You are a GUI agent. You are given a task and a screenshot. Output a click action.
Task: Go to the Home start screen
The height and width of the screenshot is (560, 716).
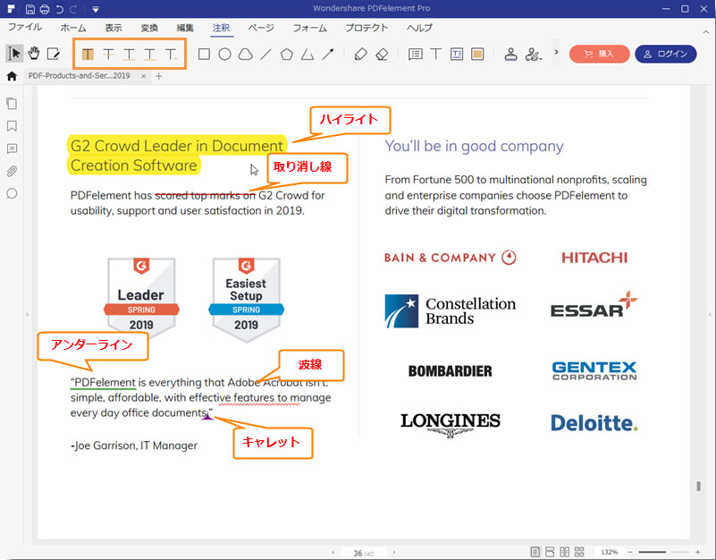click(x=12, y=76)
